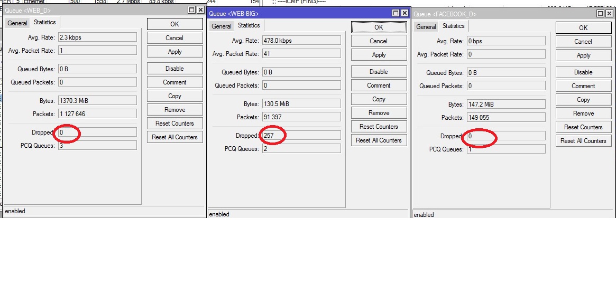616x285 pixels.
Task: Add a Comment to the FACEBOOK_D queue
Action: (583, 86)
